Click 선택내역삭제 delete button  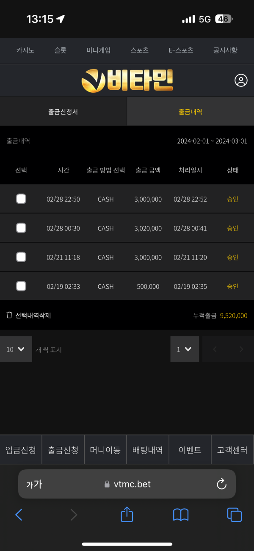click(x=29, y=315)
